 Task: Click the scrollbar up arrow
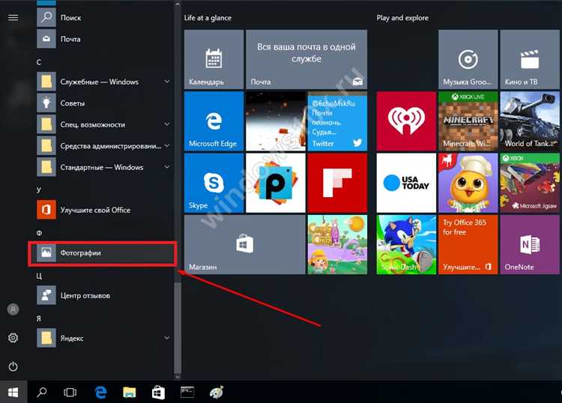[x=178, y=4]
